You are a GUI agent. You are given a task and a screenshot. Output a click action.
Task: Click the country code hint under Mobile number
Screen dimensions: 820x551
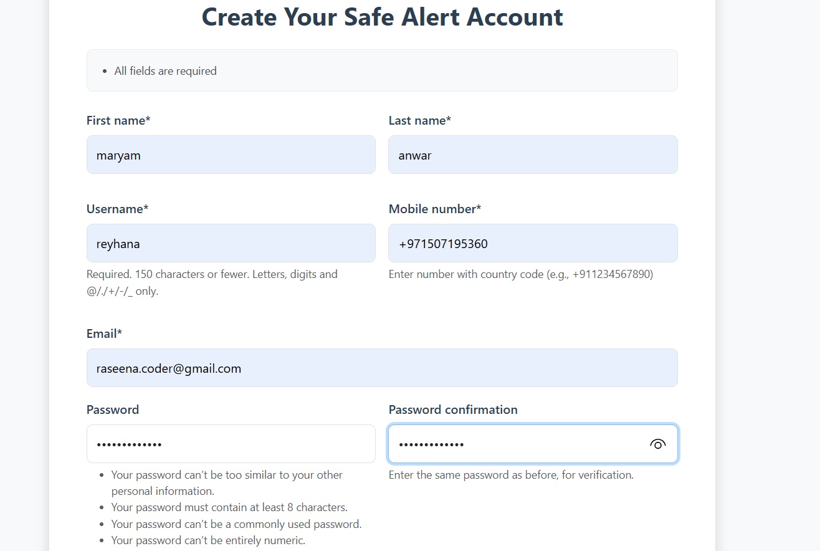click(521, 274)
